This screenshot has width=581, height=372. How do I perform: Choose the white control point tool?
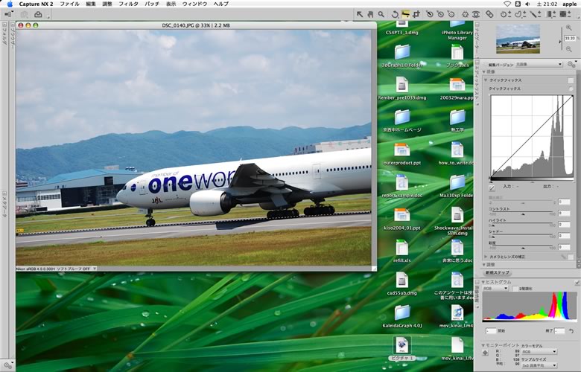point(451,14)
